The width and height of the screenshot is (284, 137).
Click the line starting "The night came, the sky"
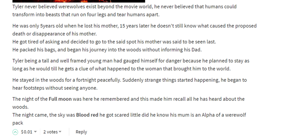[129, 115]
